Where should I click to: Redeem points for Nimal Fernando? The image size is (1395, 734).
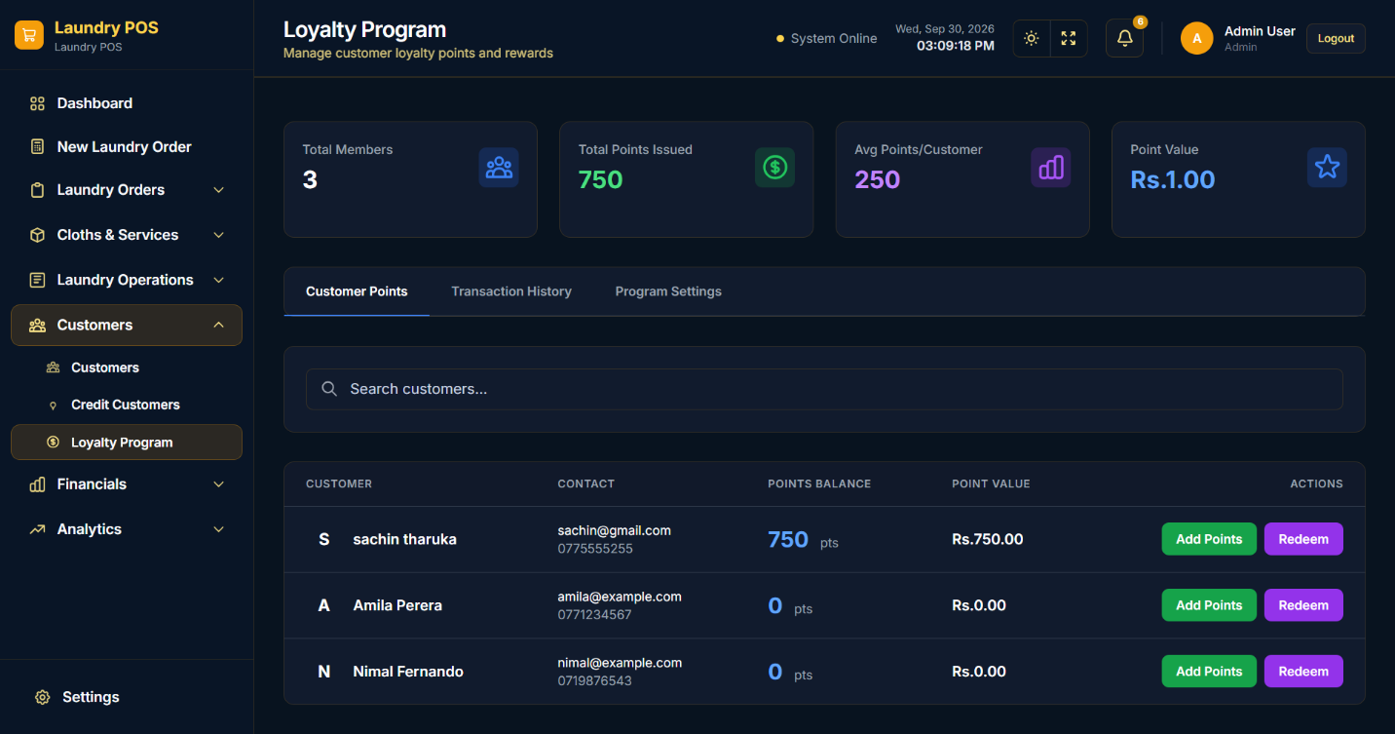point(1303,672)
